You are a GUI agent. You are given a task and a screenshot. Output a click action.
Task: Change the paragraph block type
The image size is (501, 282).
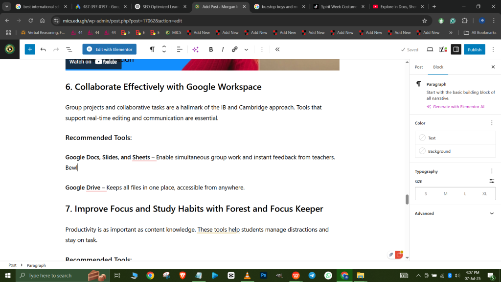click(x=152, y=49)
